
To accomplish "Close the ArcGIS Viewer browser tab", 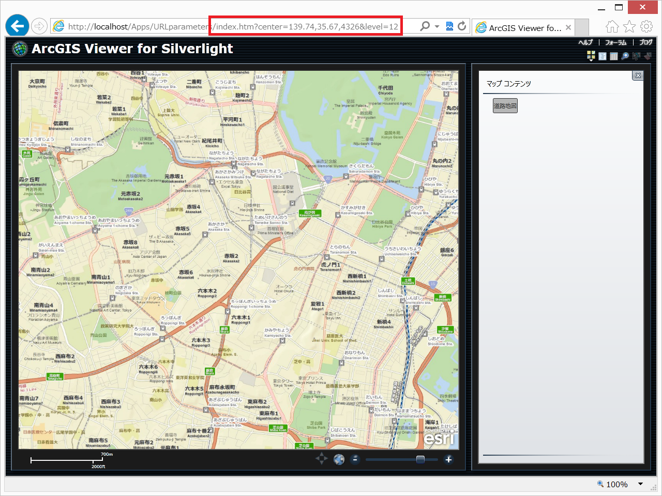I will [x=568, y=28].
